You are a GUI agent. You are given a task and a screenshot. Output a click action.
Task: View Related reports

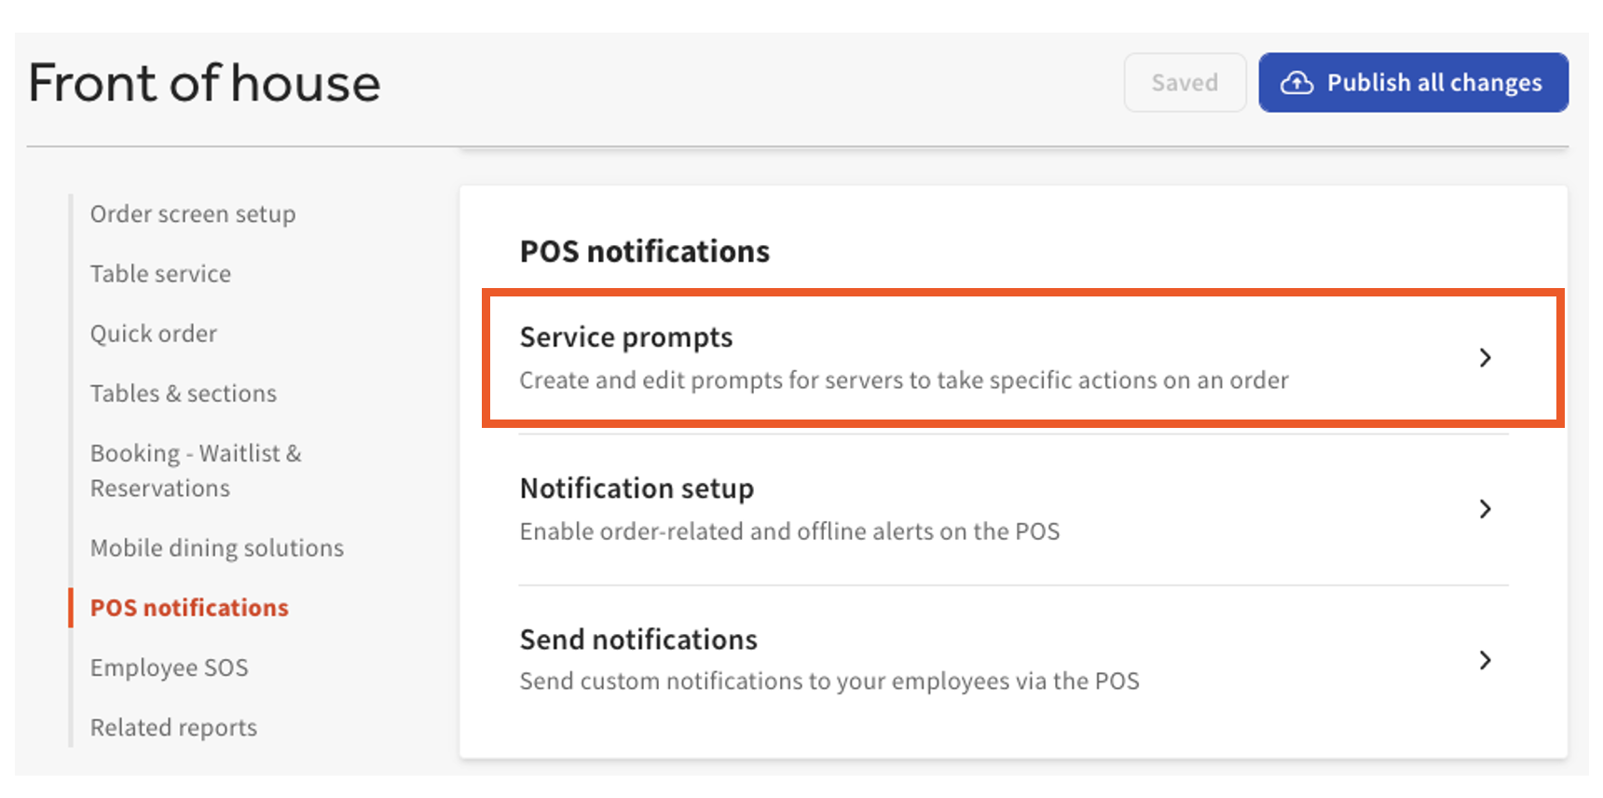point(173,726)
